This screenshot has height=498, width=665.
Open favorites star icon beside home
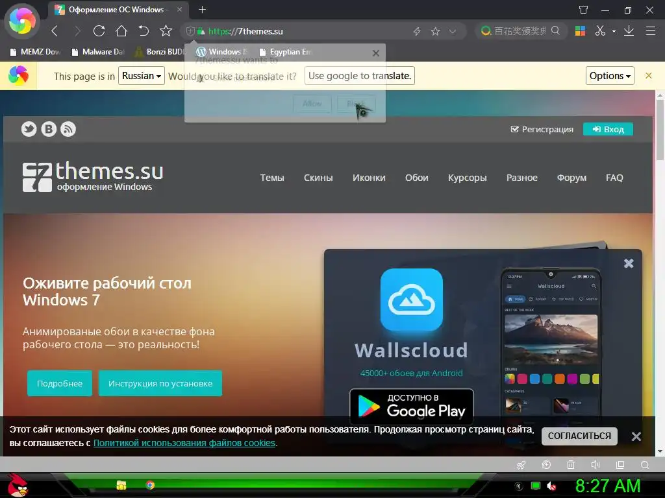[166, 31]
